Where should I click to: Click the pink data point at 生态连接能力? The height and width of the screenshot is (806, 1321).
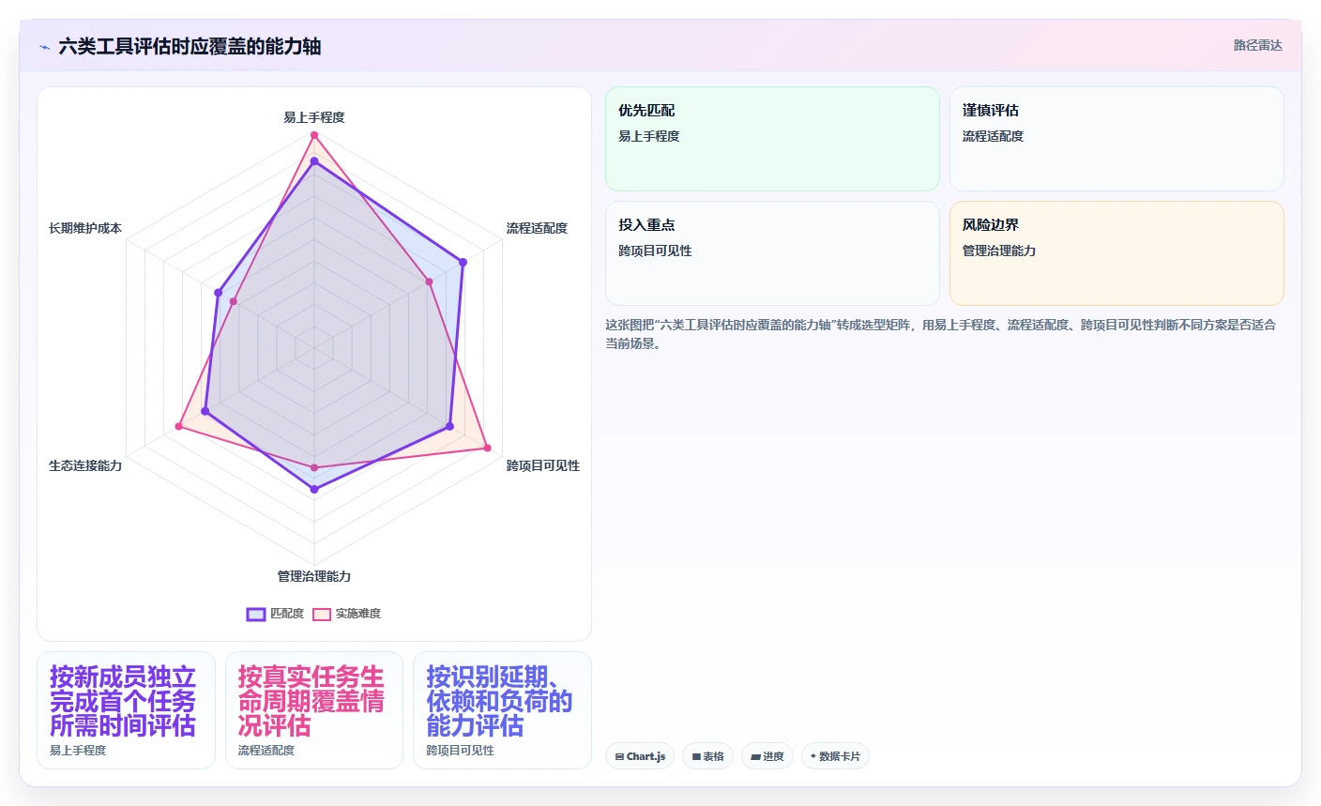coord(178,427)
